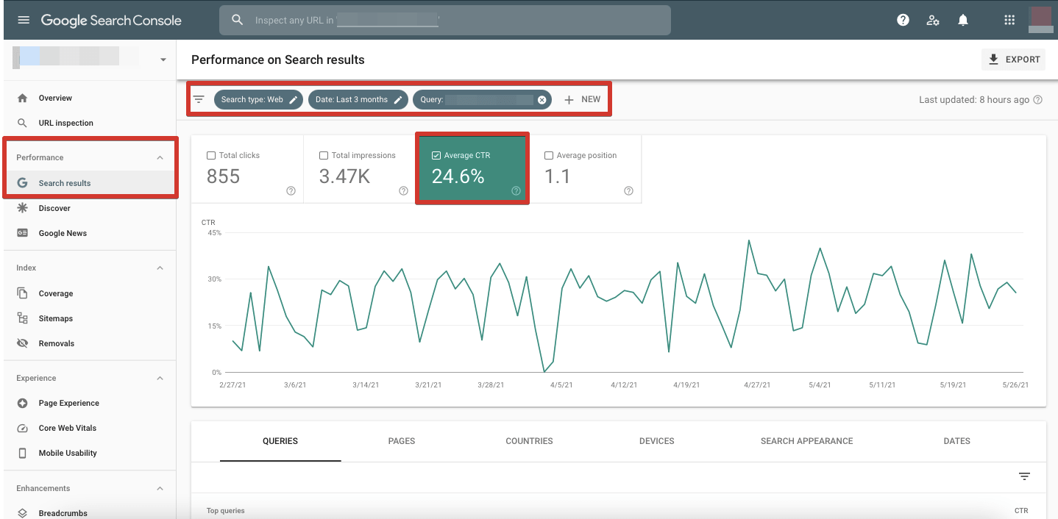
Task: Focus the Inspect any URL search field
Action: pyautogui.click(x=445, y=20)
